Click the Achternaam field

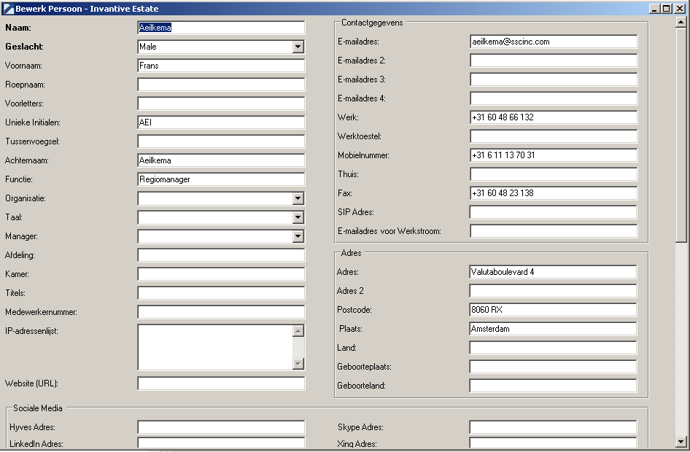click(x=221, y=160)
